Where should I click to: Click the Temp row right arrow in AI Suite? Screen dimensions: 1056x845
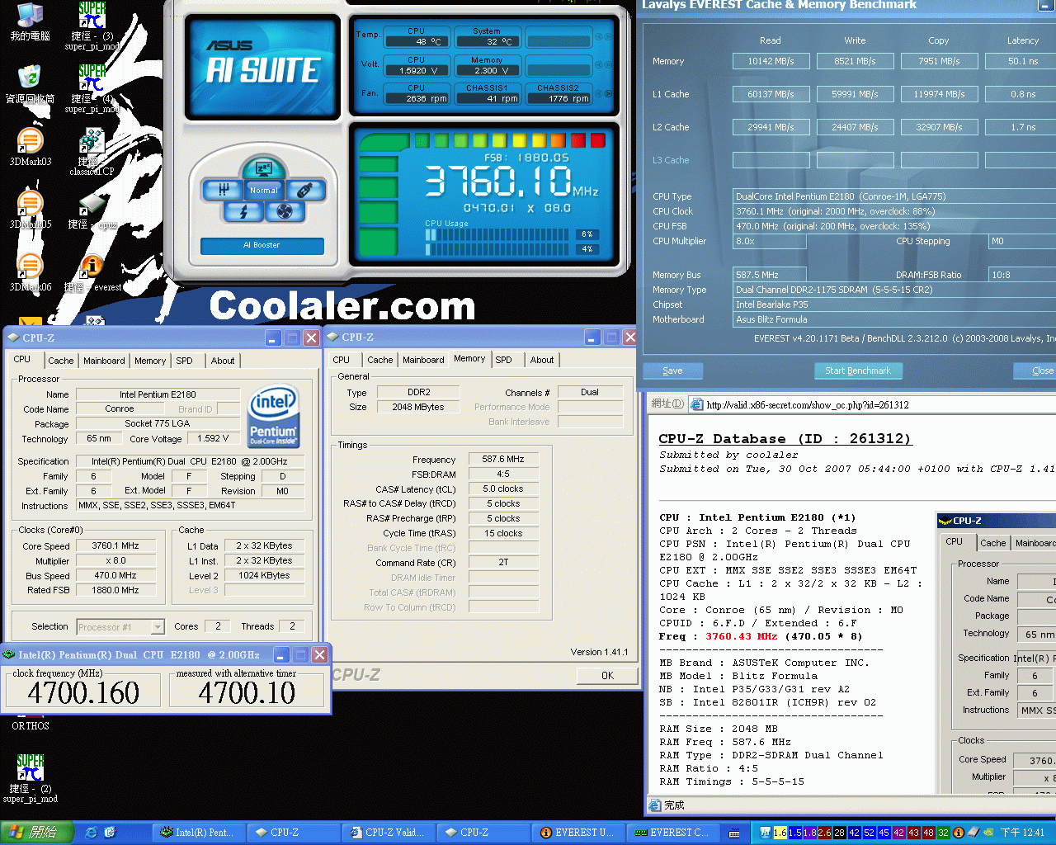pos(609,37)
